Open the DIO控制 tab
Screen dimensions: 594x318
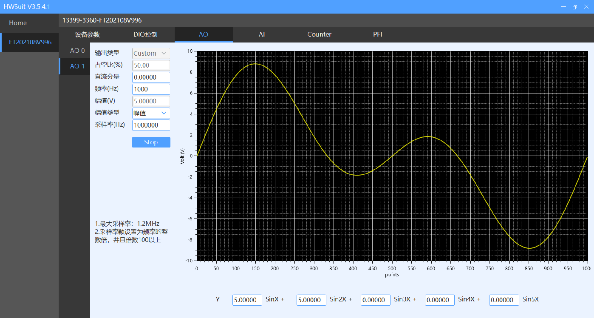click(145, 35)
